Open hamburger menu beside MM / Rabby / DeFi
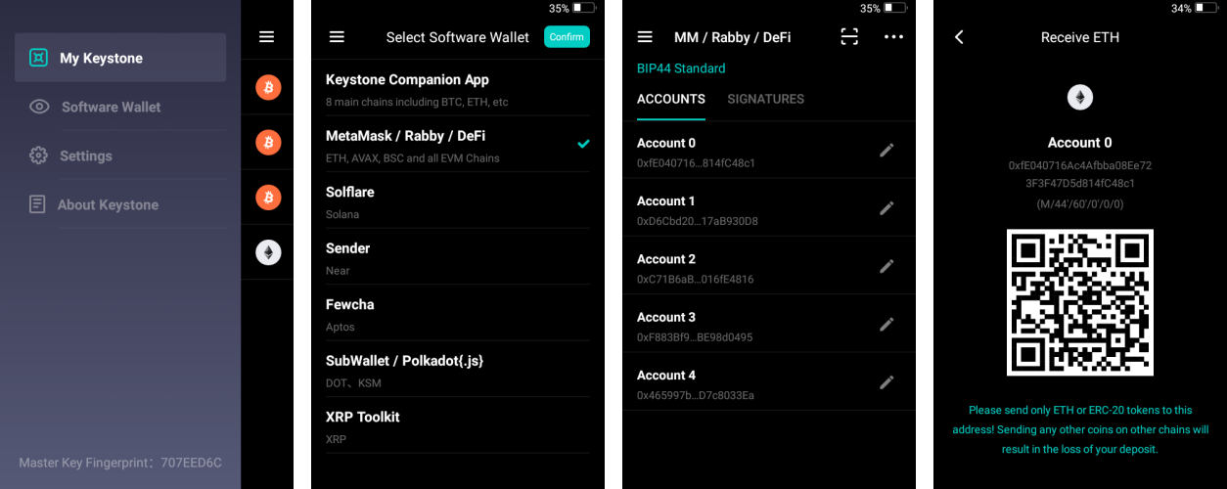The width and height of the screenshot is (1227, 489). tap(644, 37)
